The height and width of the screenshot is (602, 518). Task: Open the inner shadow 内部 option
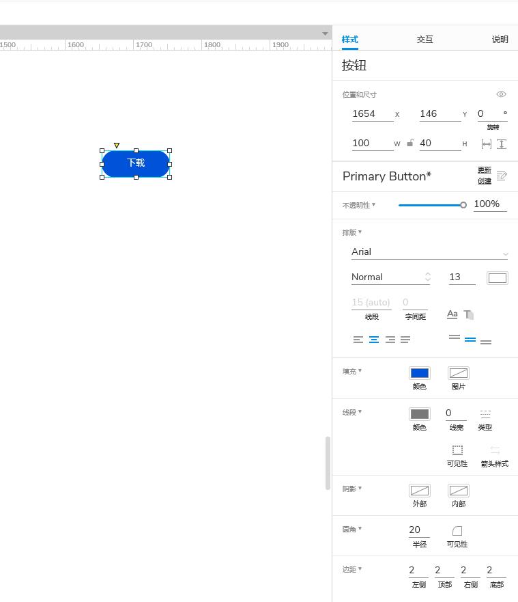click(459, 491)
